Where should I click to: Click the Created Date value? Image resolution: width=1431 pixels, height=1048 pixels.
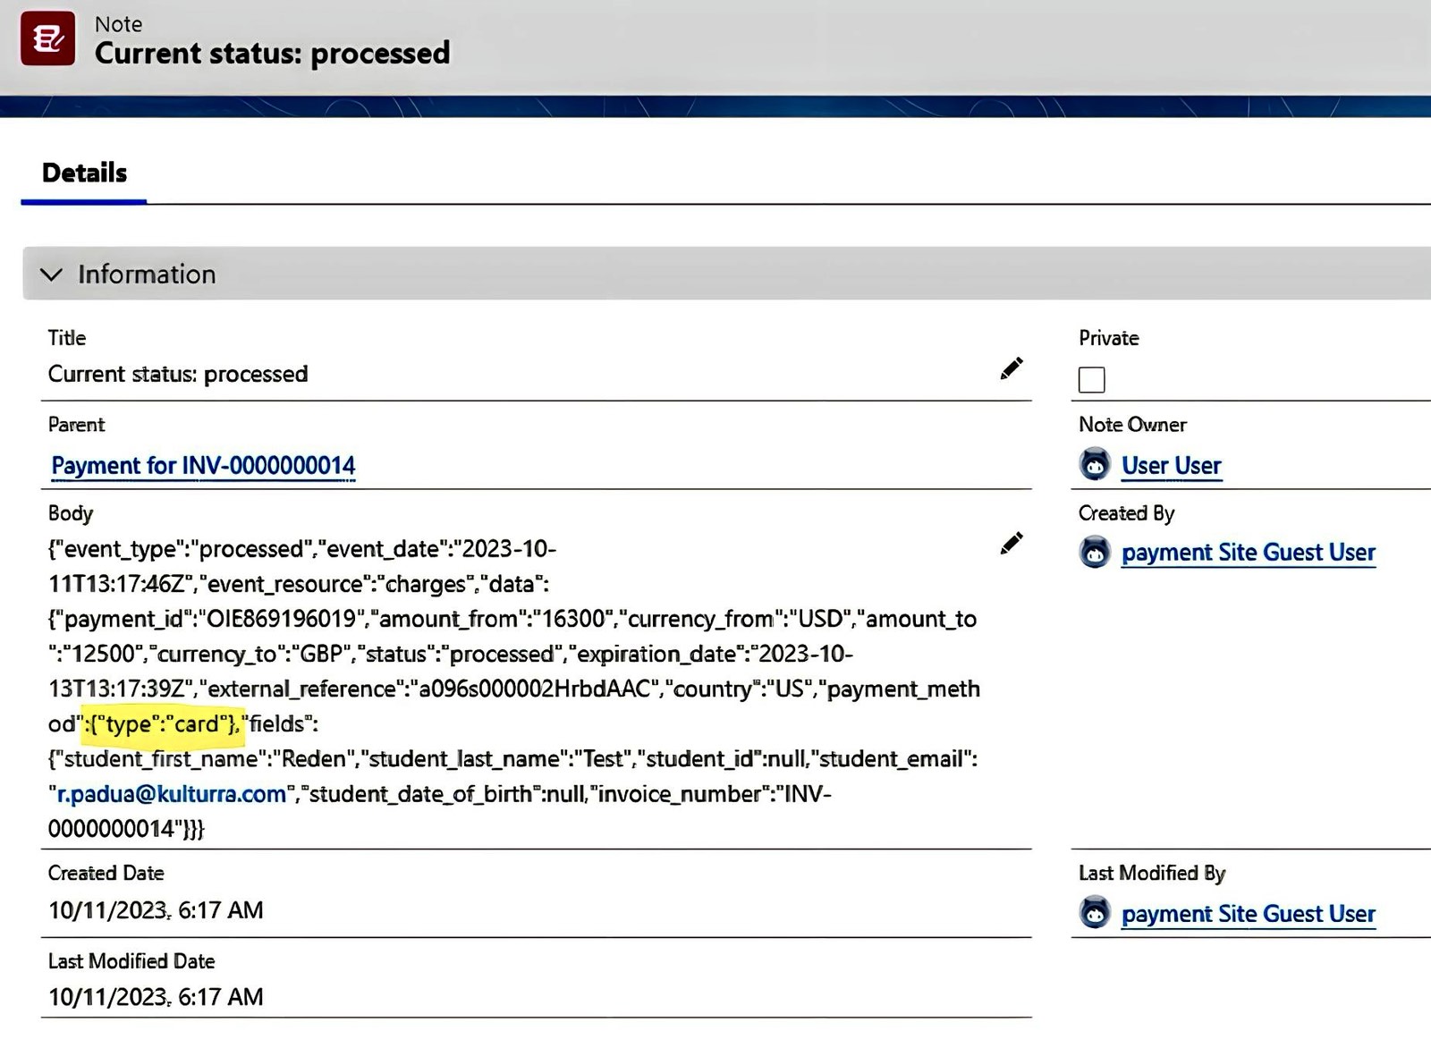pos(156,910)
